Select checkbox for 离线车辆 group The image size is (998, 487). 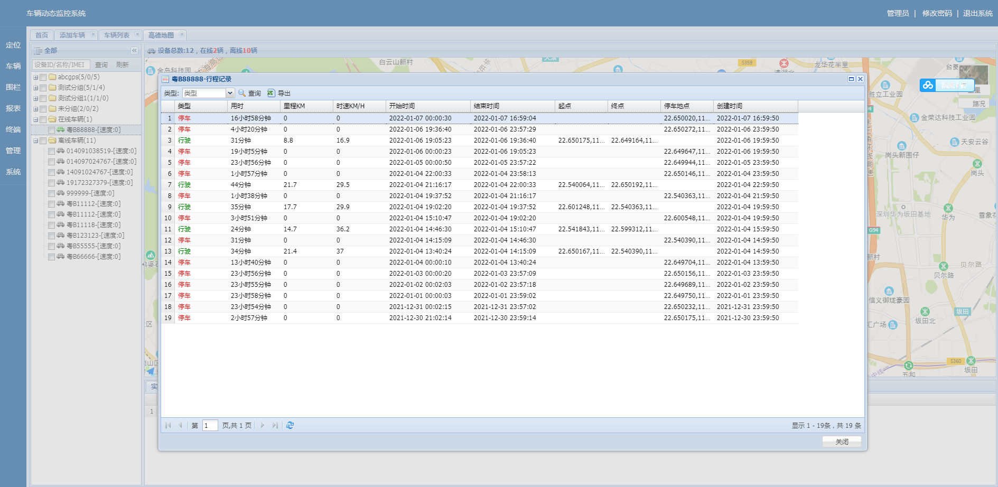(43, 141)
